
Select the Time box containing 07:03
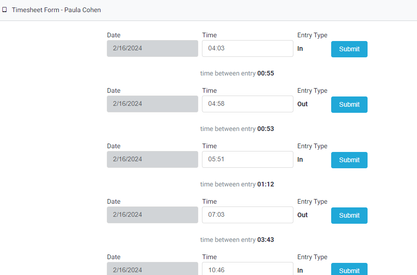coord(247,215)
